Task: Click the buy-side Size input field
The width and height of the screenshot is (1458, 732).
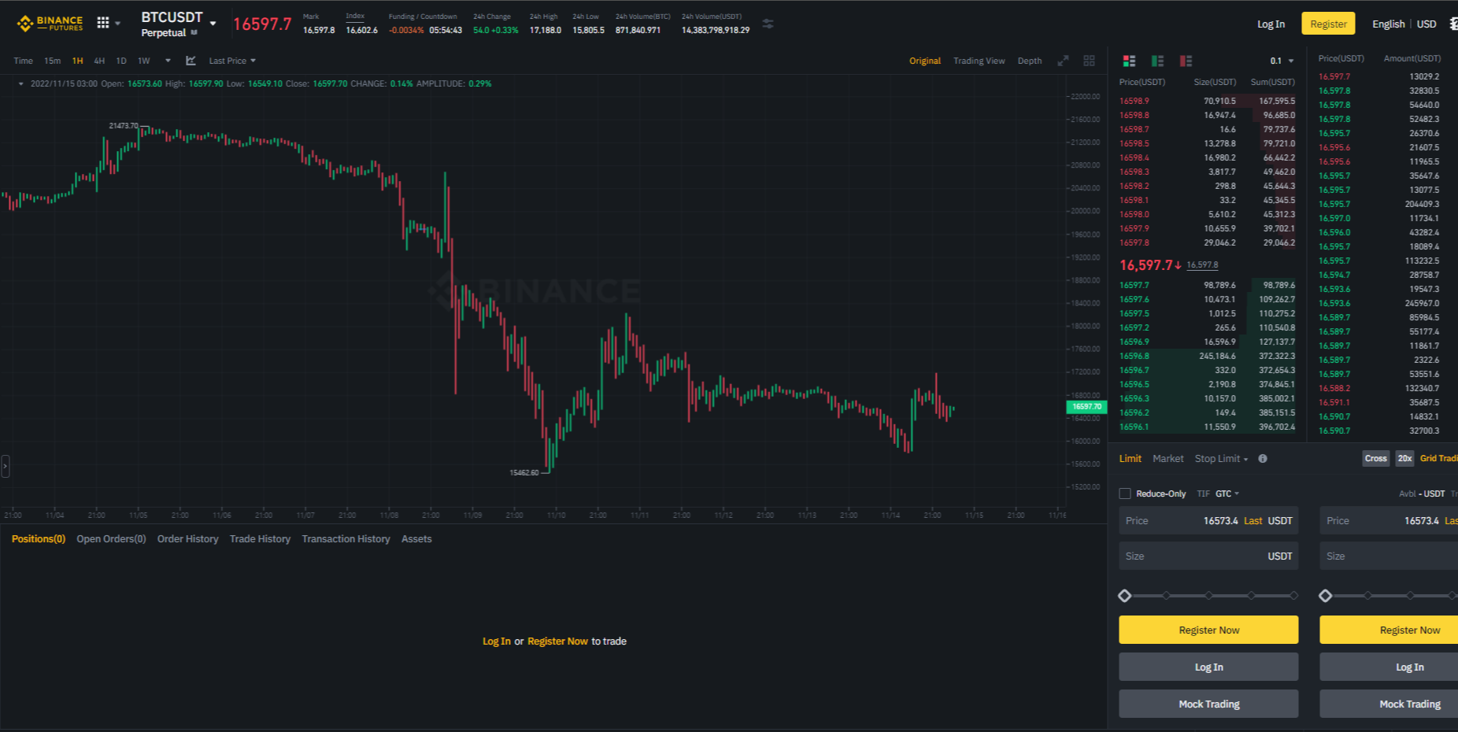Action: 1208,556
